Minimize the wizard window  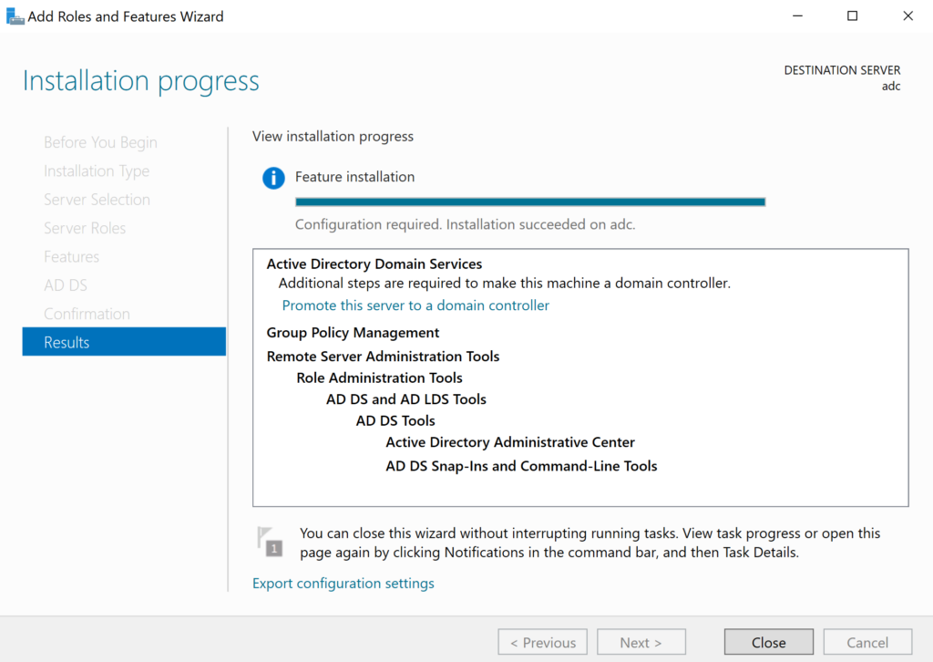796,16
